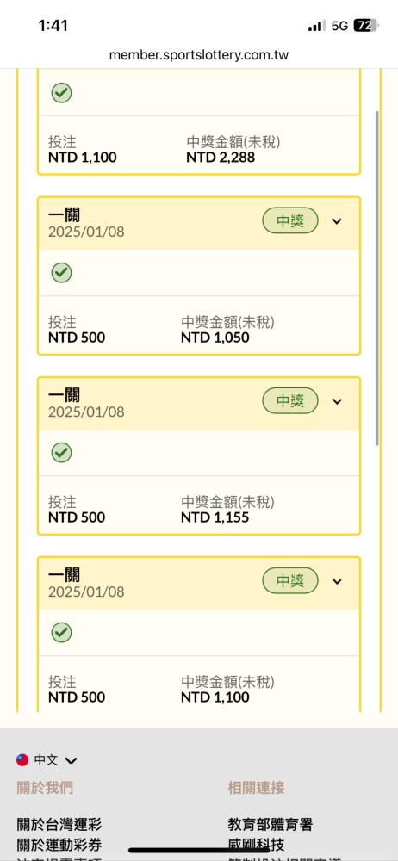Expand the bet card with winnings NTD 1,155

click(337, 401)
